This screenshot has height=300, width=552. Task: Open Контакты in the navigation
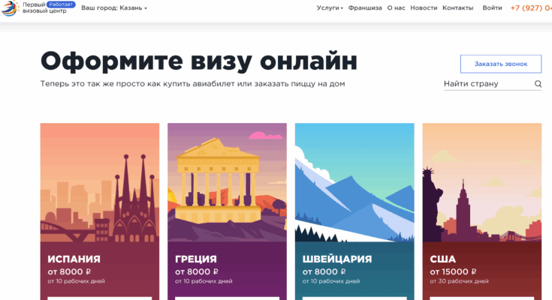[x=457, y=7]
